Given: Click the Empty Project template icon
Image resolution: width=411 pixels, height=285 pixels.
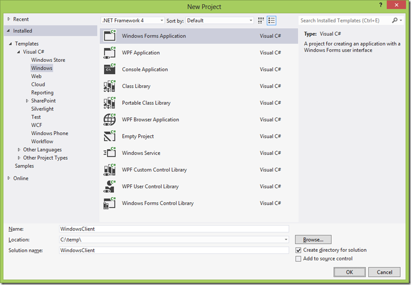Looking at the screenshot, I should tap(110, 136).
